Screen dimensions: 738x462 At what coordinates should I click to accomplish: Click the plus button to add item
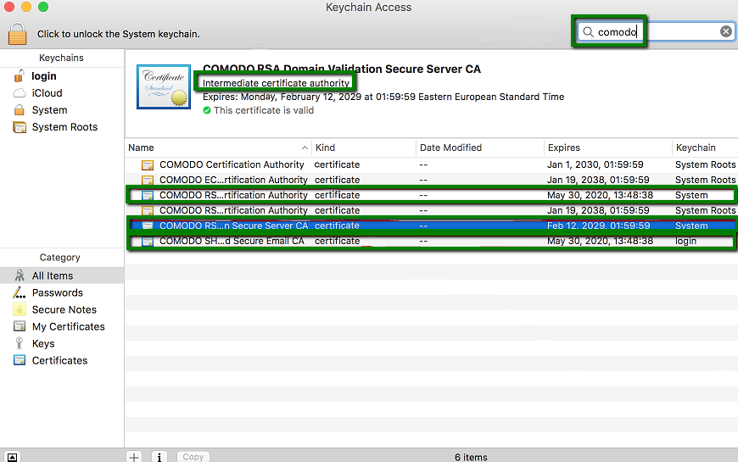134,457
